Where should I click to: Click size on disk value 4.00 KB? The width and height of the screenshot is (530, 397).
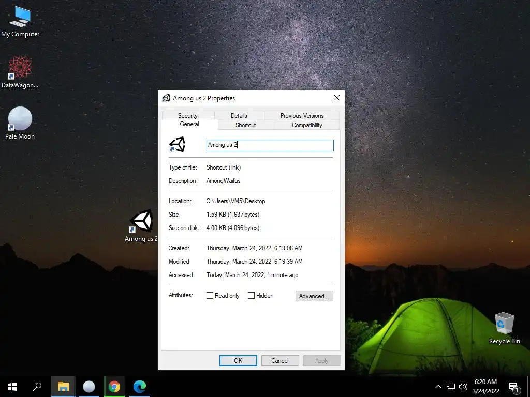[x=233, y=228]
